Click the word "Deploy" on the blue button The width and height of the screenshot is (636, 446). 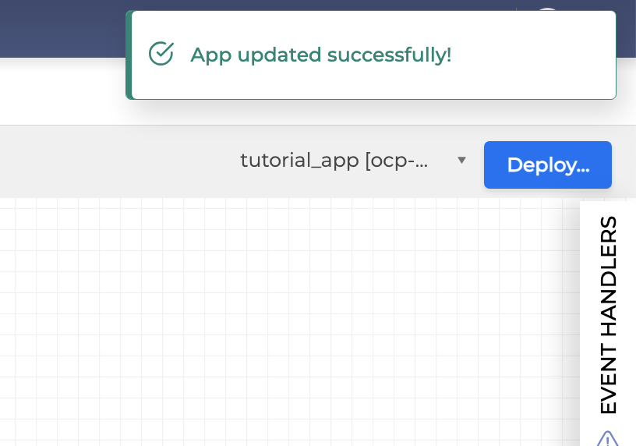[x=537, y=165]
